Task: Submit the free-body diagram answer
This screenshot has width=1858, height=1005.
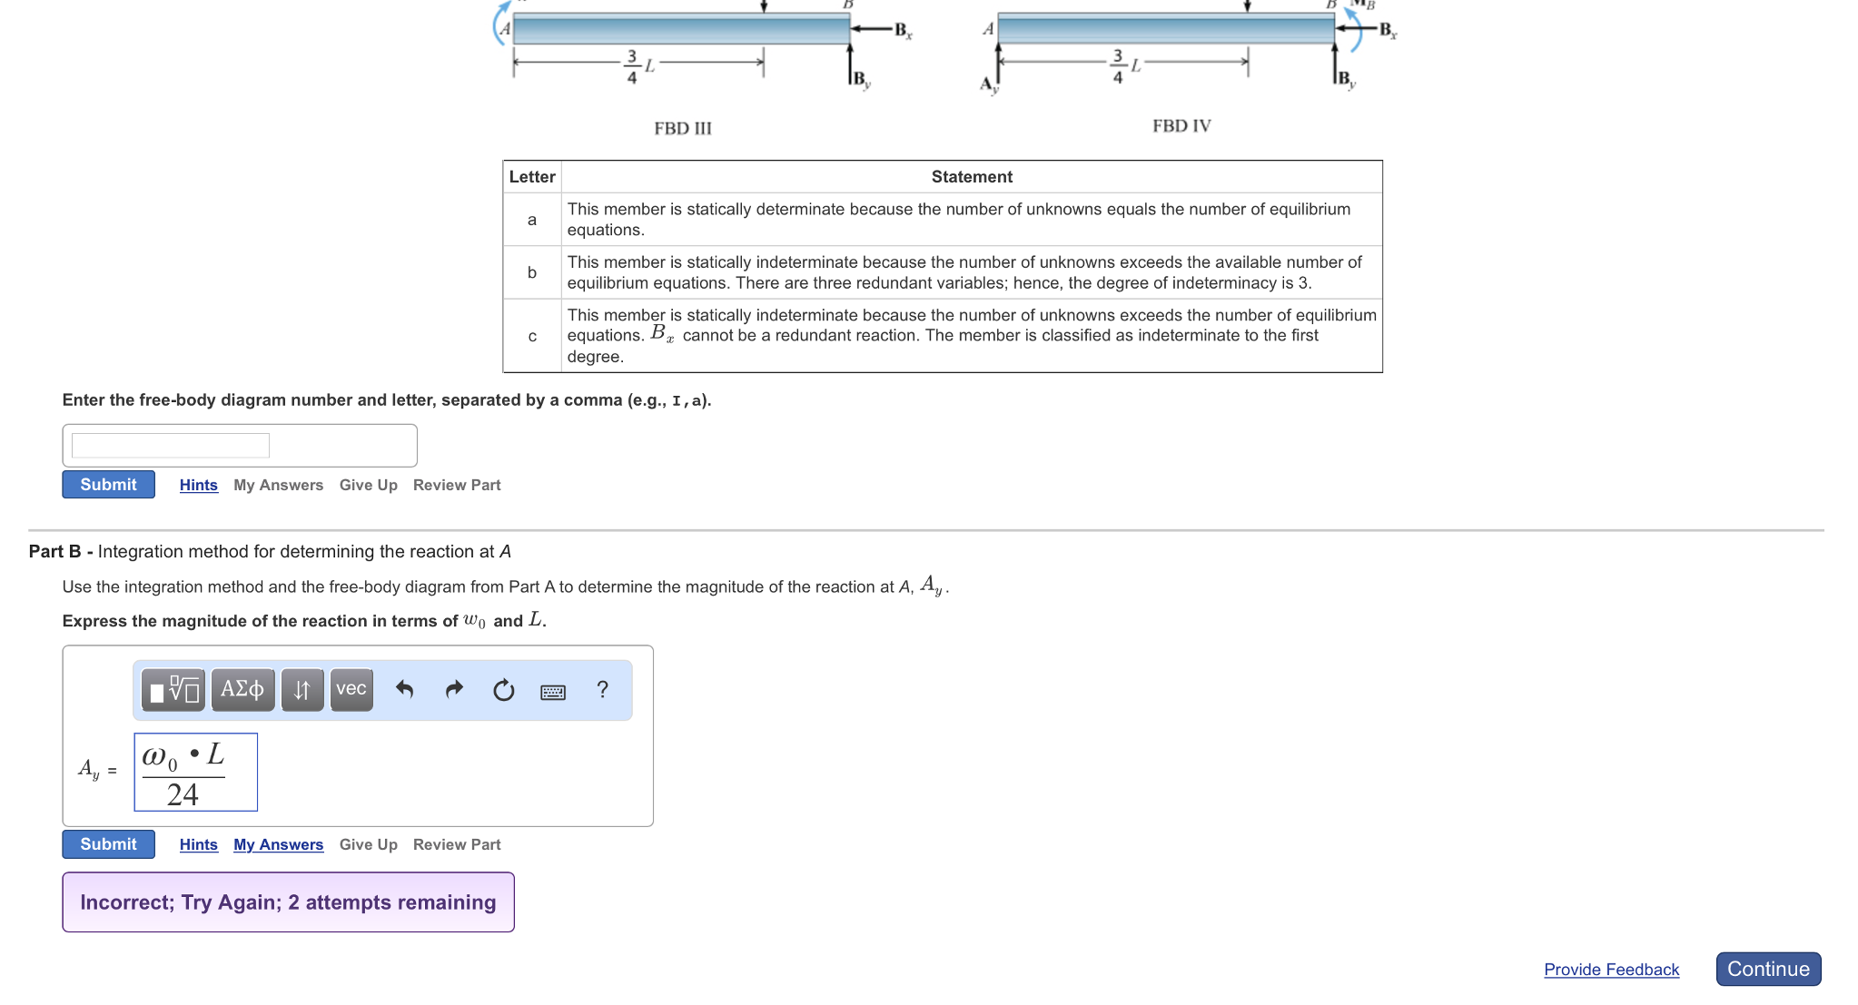Action: tap(107, 484)
